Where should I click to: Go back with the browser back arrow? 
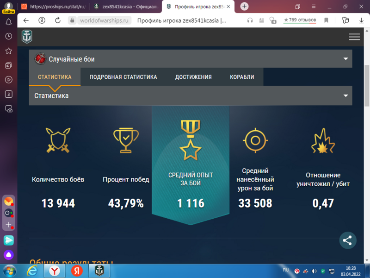(26, 20)
